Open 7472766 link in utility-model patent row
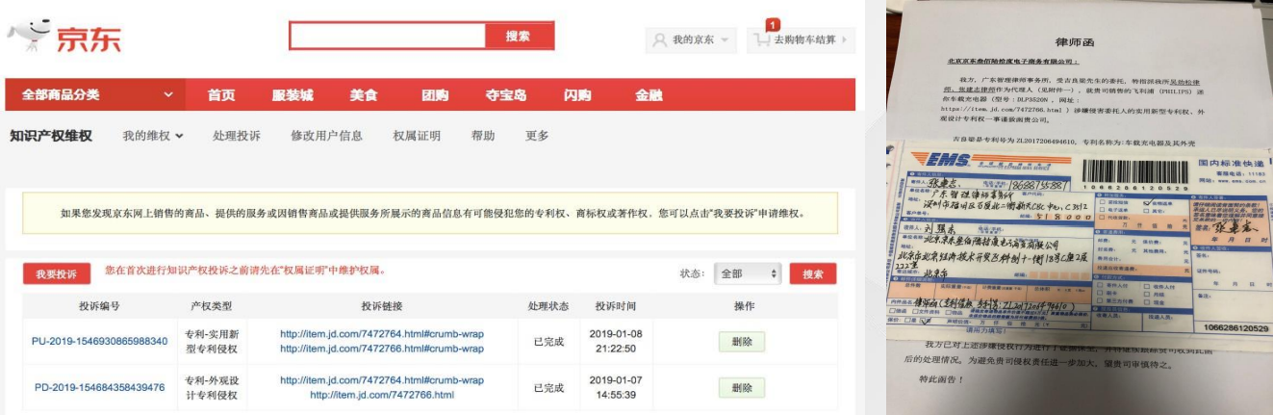This screenshot has width=1273, height=415. [382, 348]
